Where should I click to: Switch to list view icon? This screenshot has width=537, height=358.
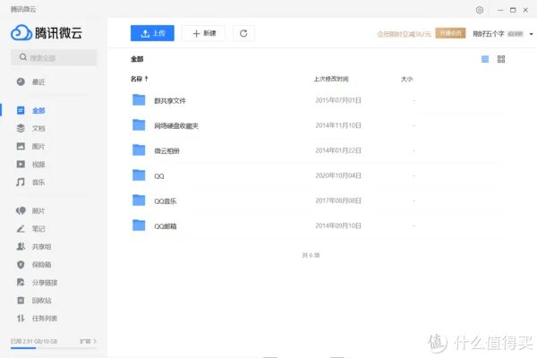pos(485,59)
